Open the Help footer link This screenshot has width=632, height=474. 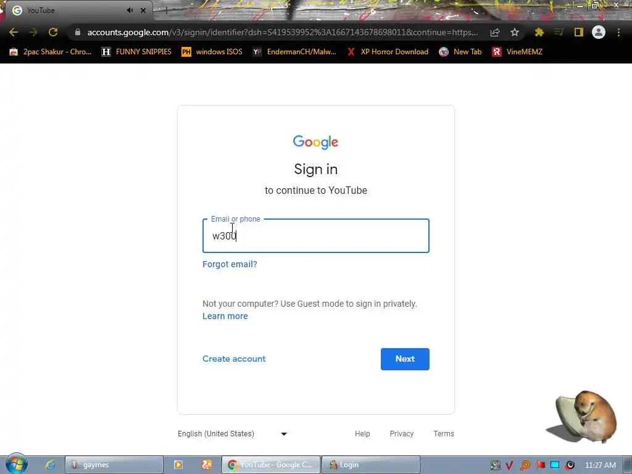pos(362,434)
